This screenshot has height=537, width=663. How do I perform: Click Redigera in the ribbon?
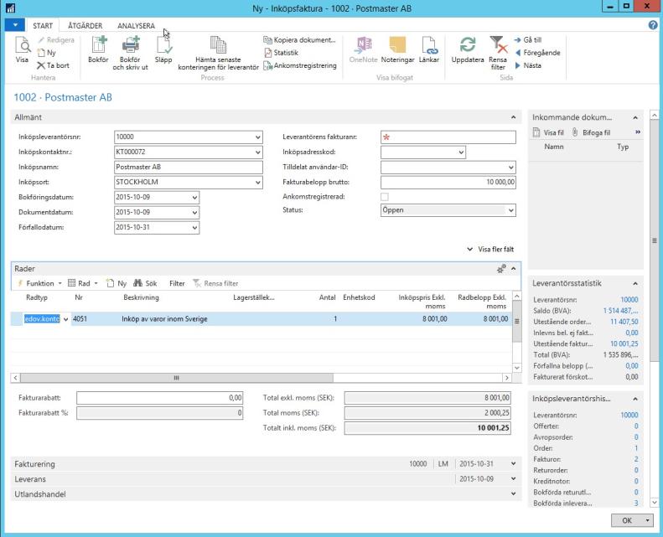[x=56, y=39]
